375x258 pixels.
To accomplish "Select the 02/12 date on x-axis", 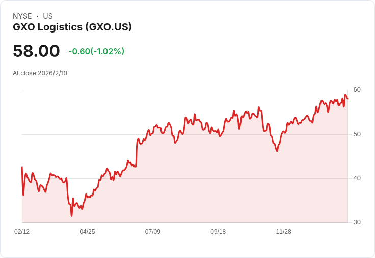I will pos(22,232).
